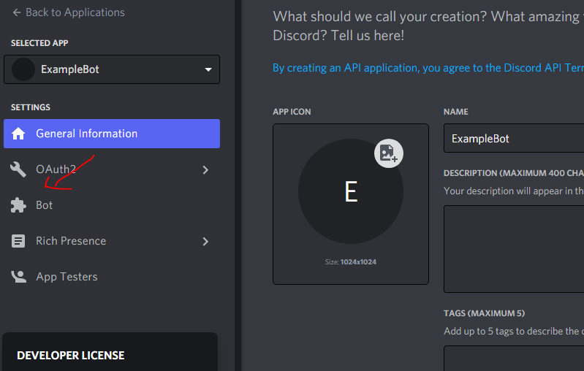Click into the Description text area
The image size is (584, 371).
[514, 248]
